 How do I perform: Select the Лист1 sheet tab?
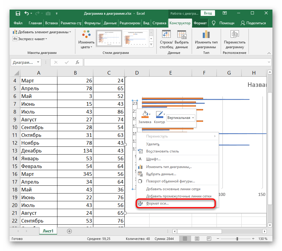(48, 231)
